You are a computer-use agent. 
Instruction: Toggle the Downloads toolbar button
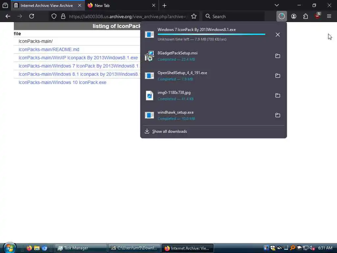282,16
